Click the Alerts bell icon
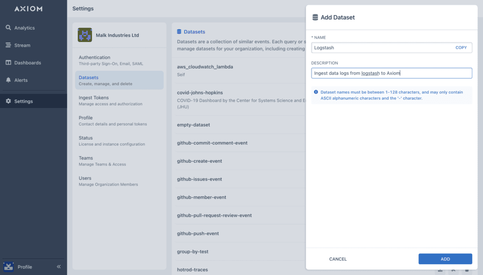The image size is (483, 275). pos(8,80)
